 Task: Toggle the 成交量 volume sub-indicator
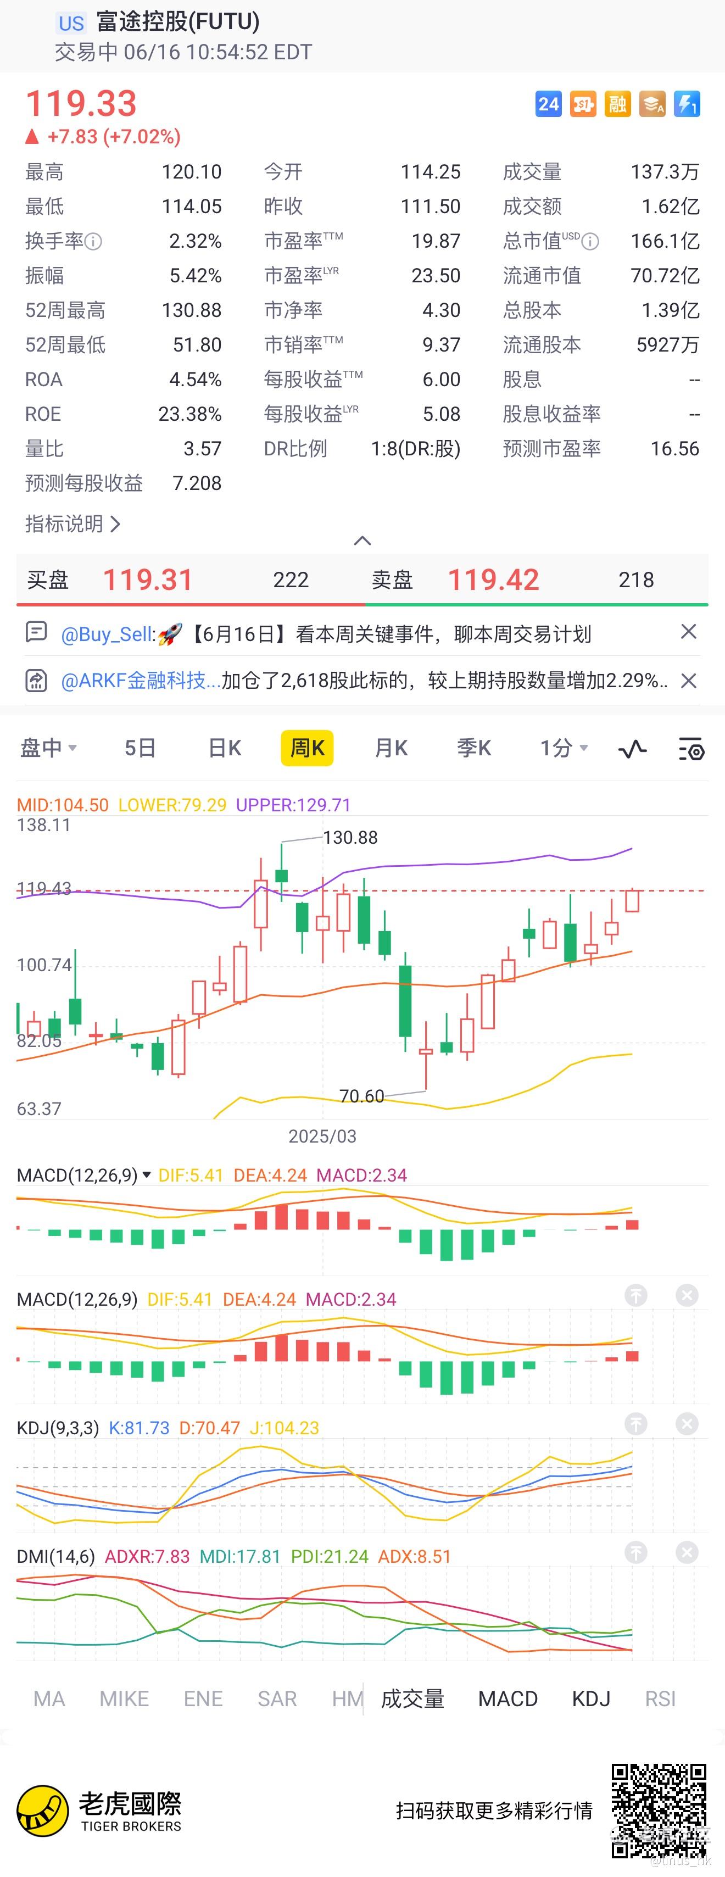(x=412, y=1698)
